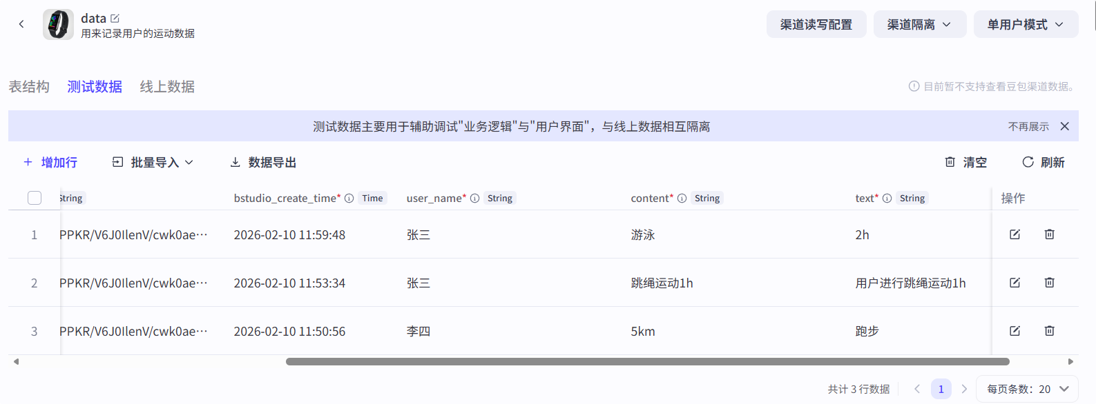Click the 李四 user name cell
Viewport: 1096px width, 404px height.
[x=419, y=332]
